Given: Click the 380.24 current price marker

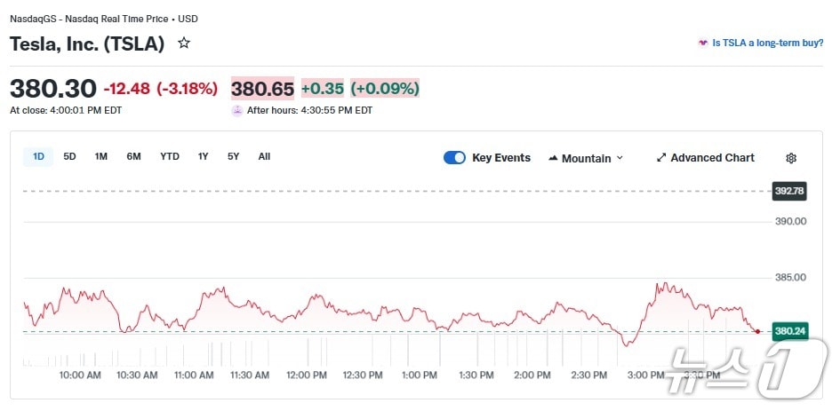Looking at the screenshot, I should coord(789,331).
